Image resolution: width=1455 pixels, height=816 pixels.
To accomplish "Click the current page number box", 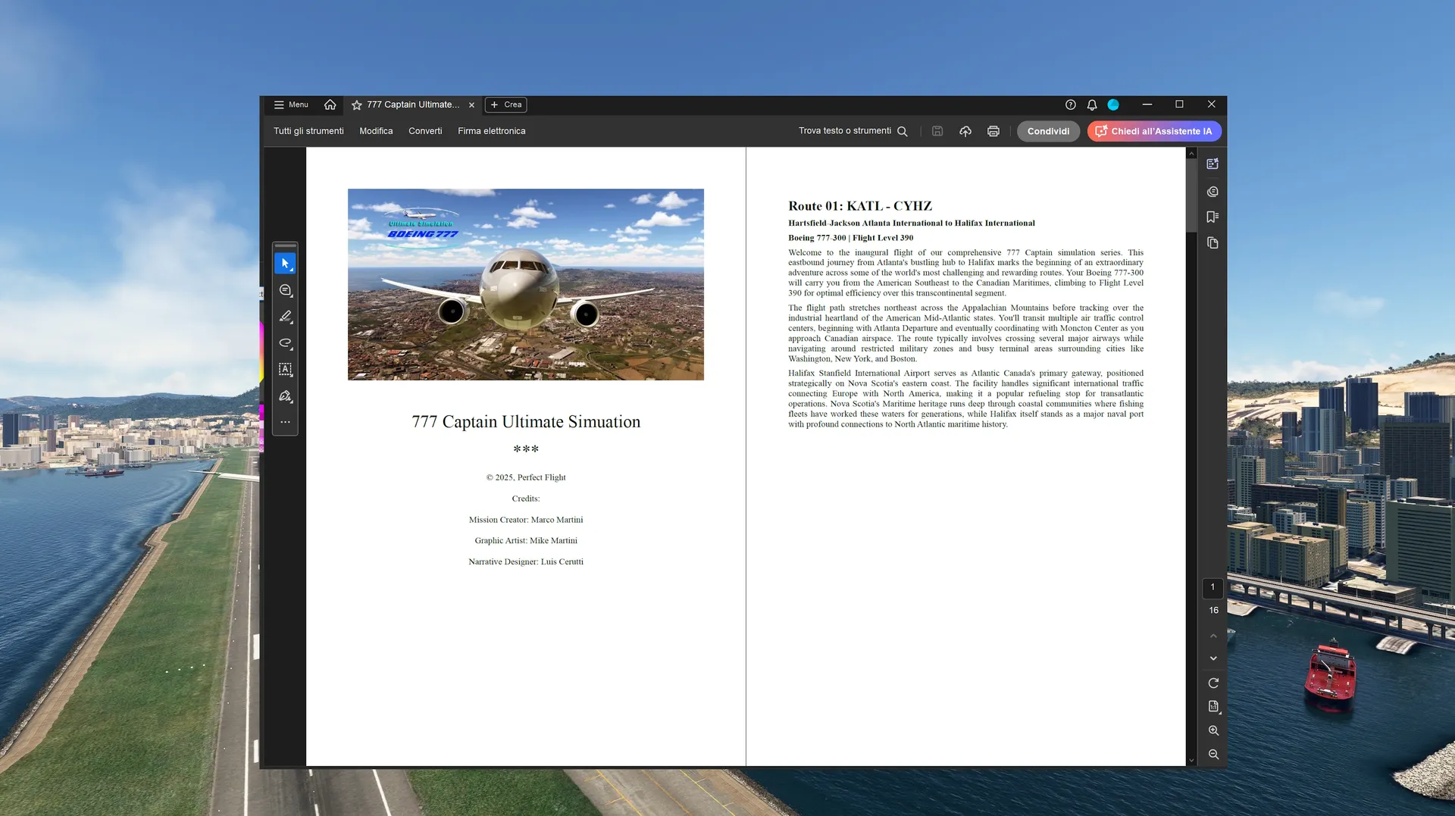I will (x=1212, y=587).
